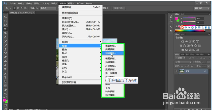
Task: Switch to the 色板 swatches tab
Action: (183, 14)
